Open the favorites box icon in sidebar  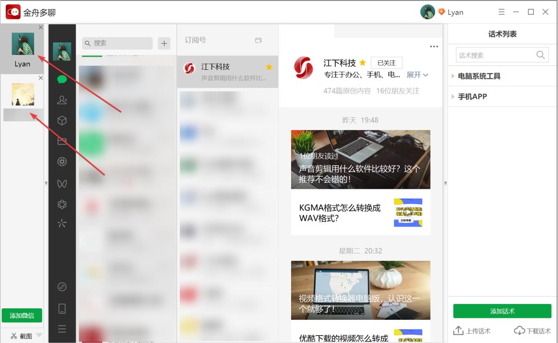62,120
